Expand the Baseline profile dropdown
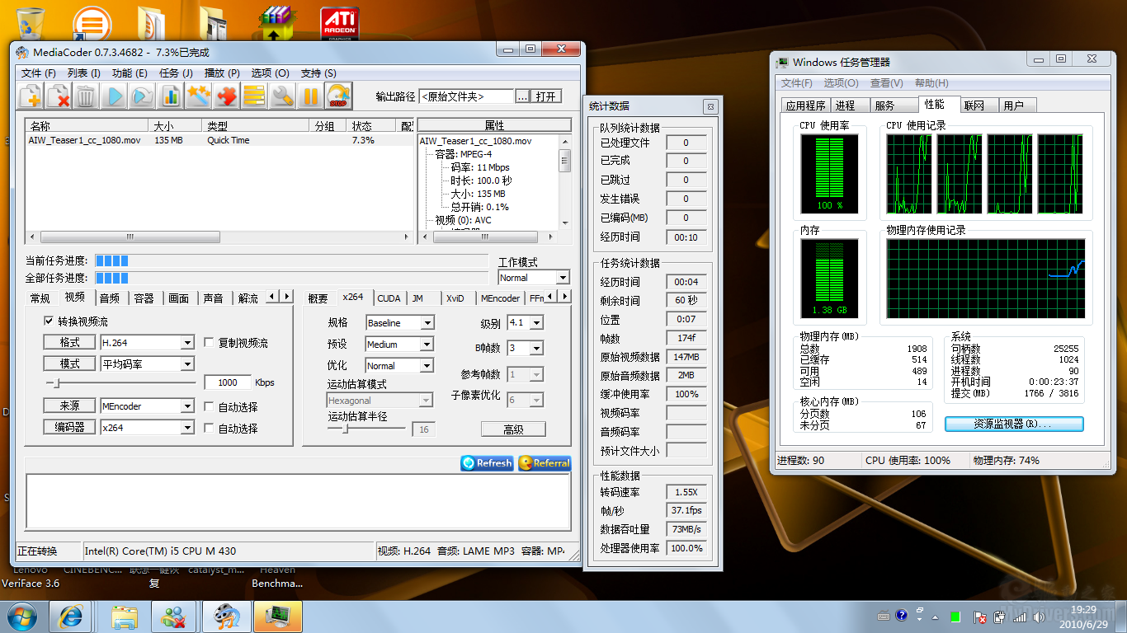This screenshot has width=1127, height=633. [427, 323]
